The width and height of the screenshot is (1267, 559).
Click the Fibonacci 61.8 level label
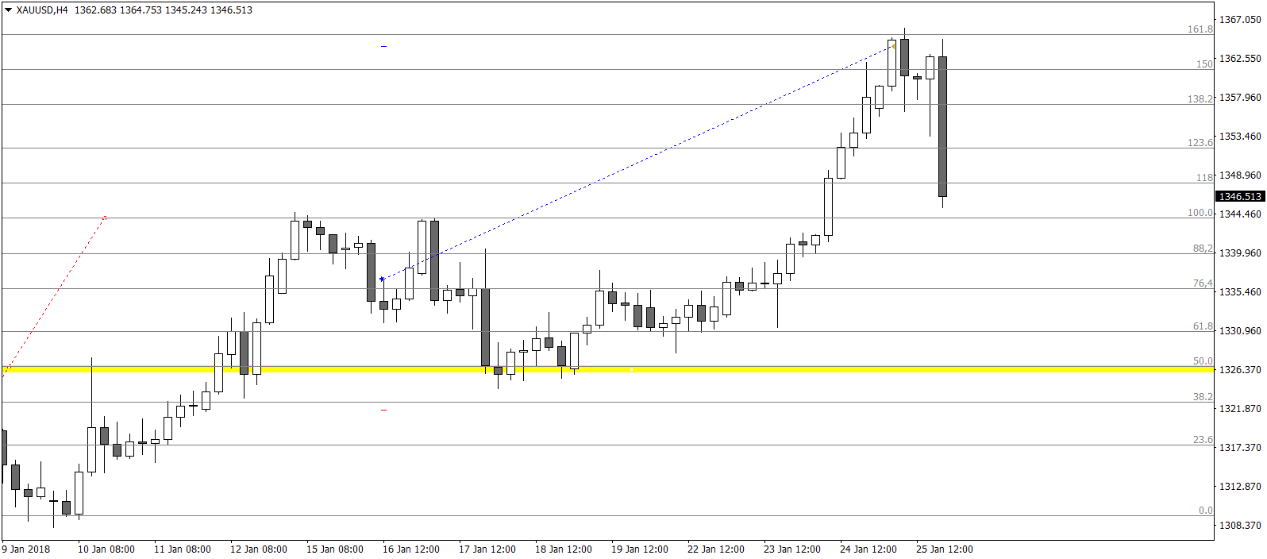[x=1203, y=326]
